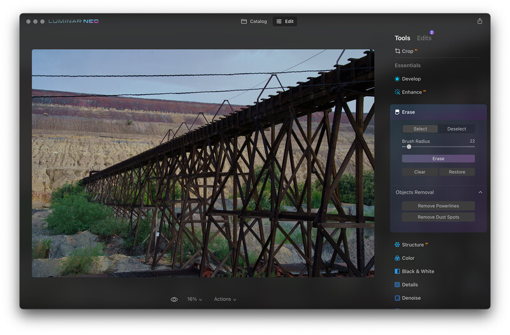Click the Develop sun icon
Image resolution: width=510 pixels, height=335 pixels.
click(x=397, y=79)
